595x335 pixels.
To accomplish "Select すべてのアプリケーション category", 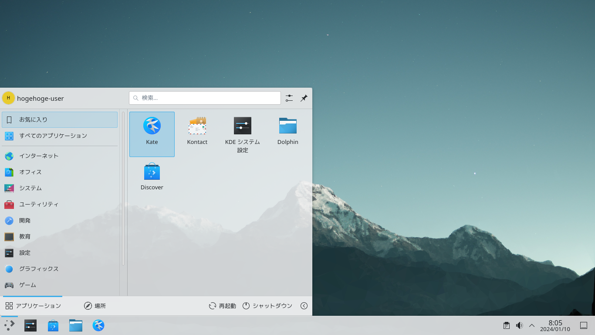I will tap(60, 136).
